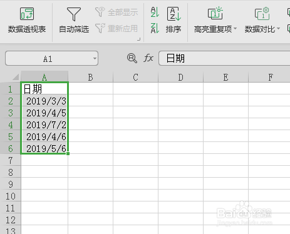Screen dimensions: 290x234
Task: Select row 4 header
Action: click(x=11, y=125)
